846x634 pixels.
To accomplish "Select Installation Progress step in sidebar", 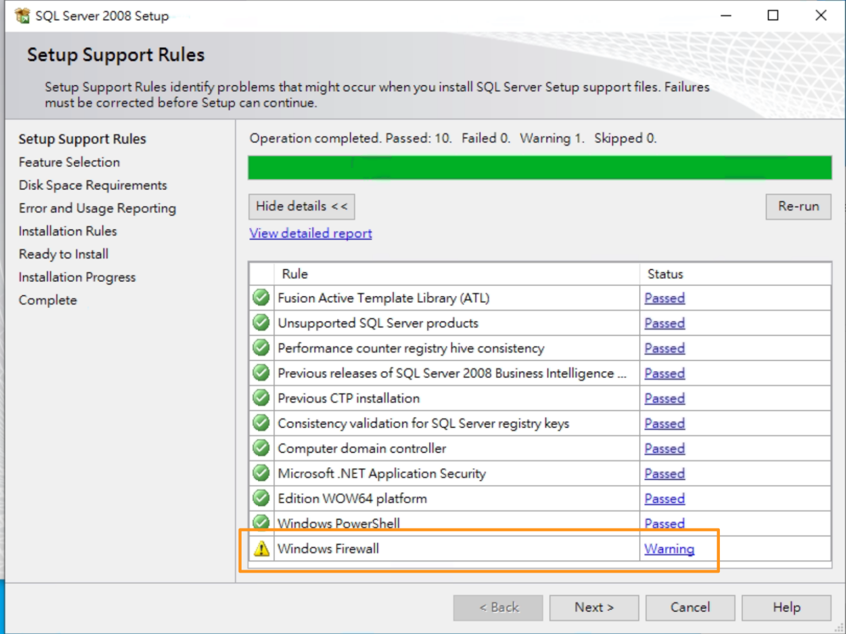I will [x=77, y=277].
